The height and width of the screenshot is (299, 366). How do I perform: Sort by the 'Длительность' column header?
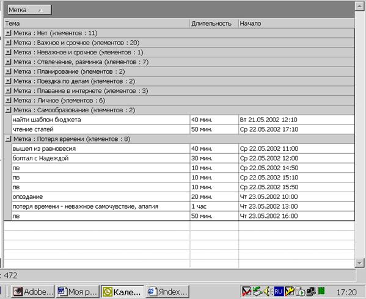214,23
